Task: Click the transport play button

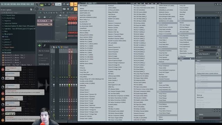Action: [45, 5]
